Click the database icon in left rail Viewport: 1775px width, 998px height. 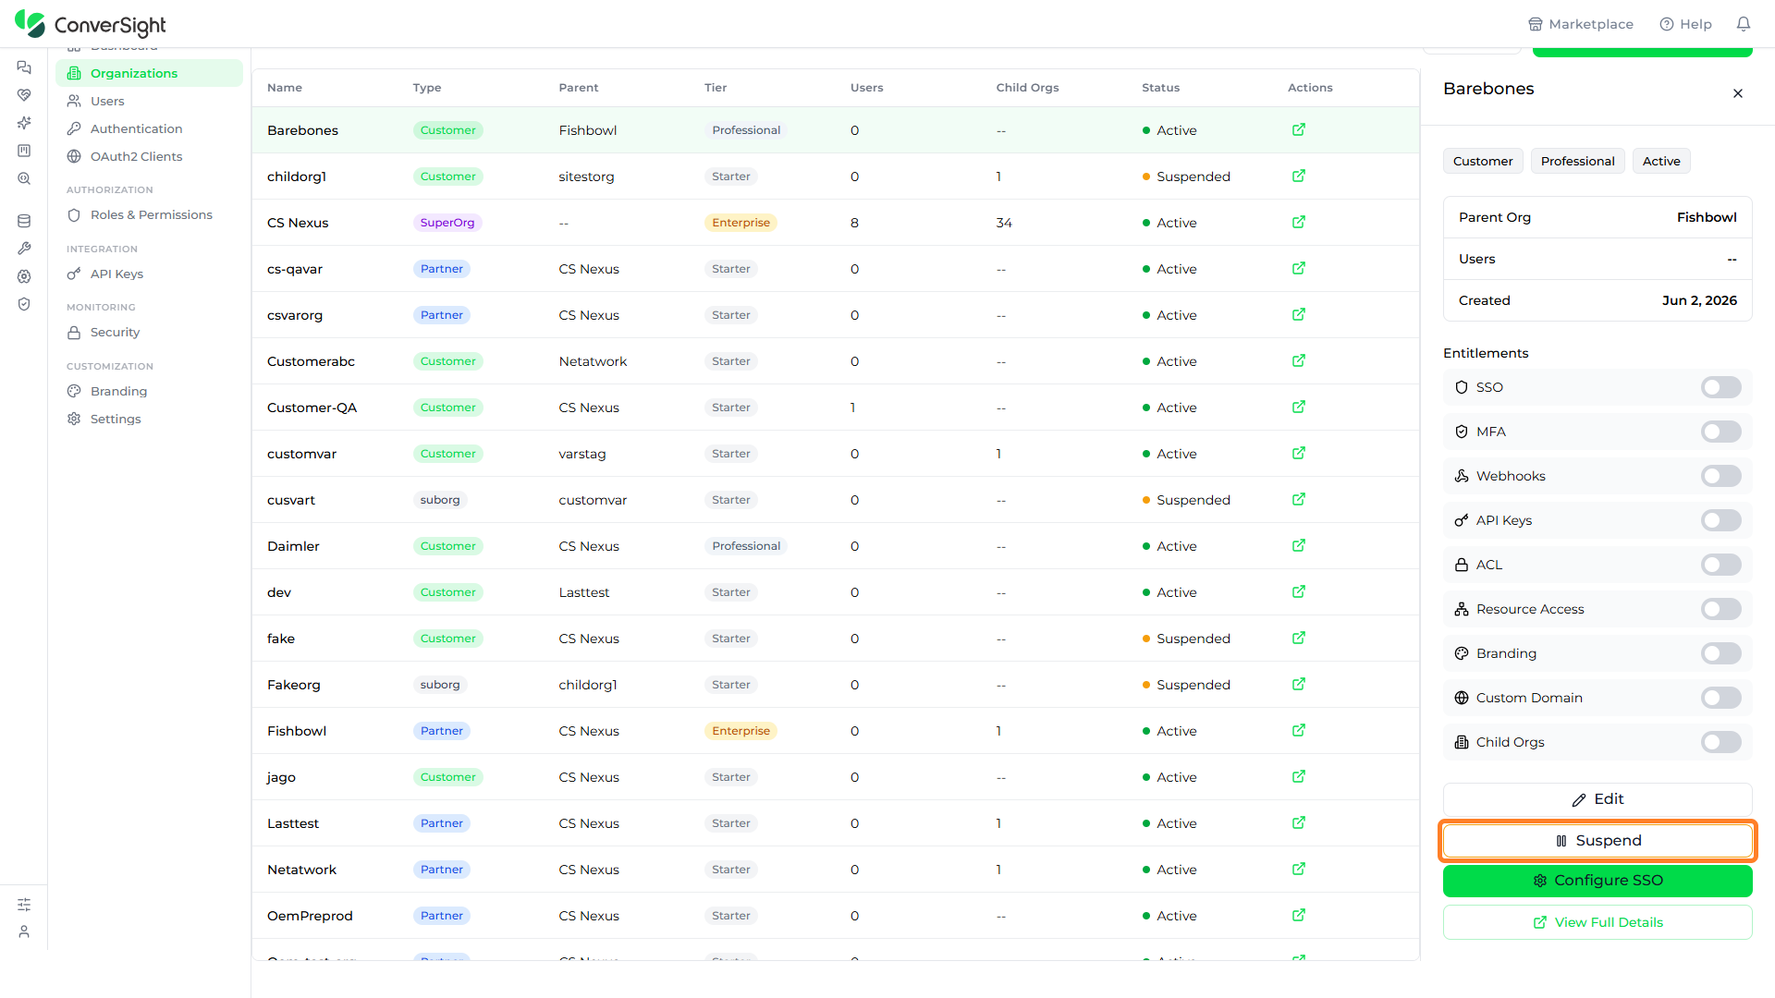coord(24,221)
